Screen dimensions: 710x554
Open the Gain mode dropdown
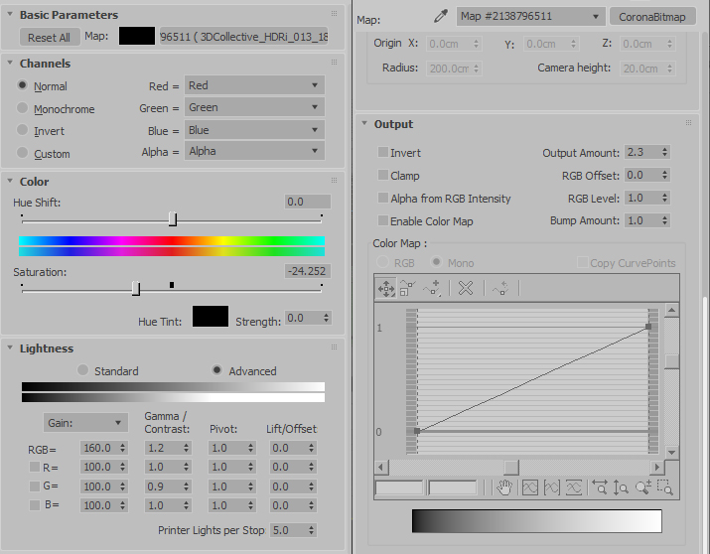pyautogui.click(x=85, y=423)
